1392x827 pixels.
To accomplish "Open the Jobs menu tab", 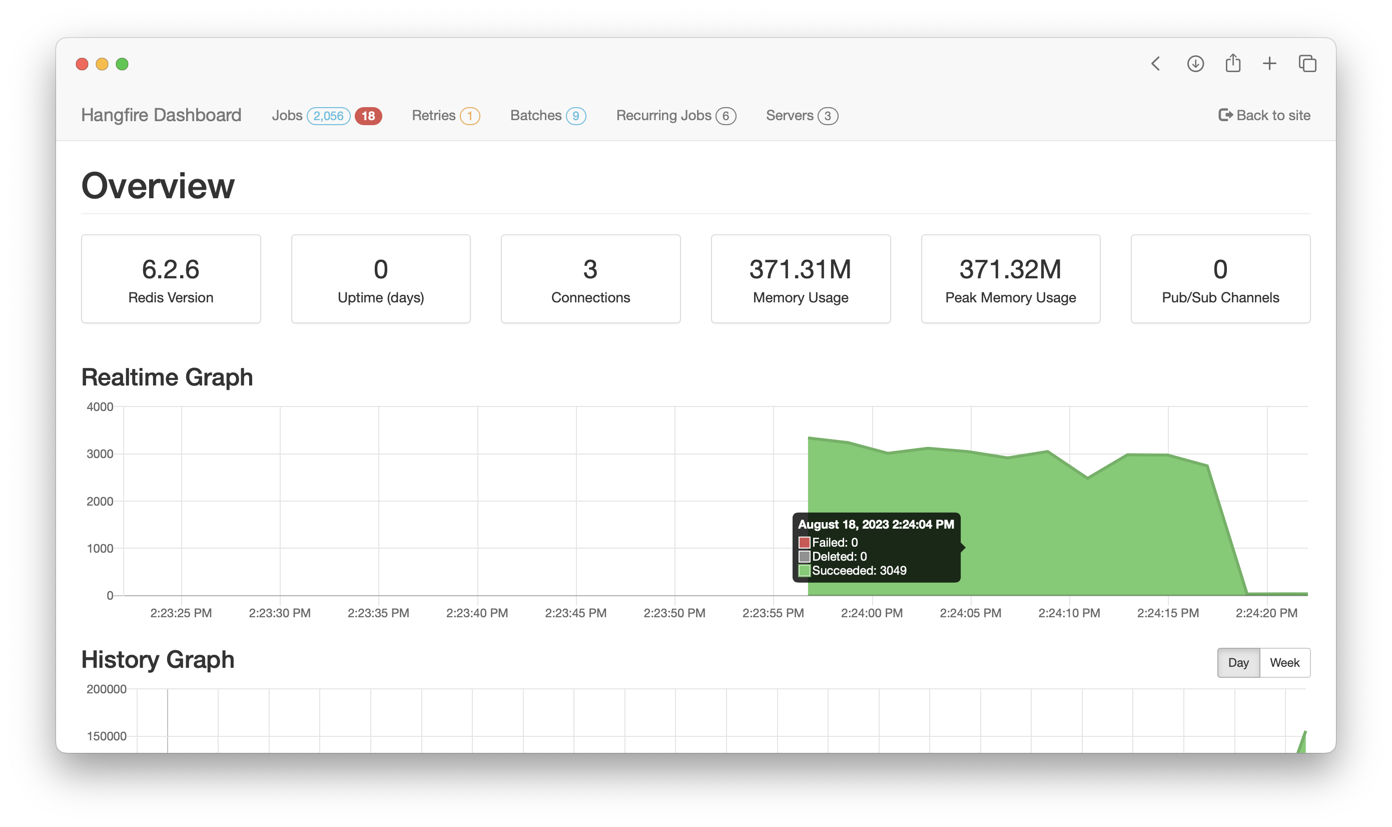I will pos(287,115).
